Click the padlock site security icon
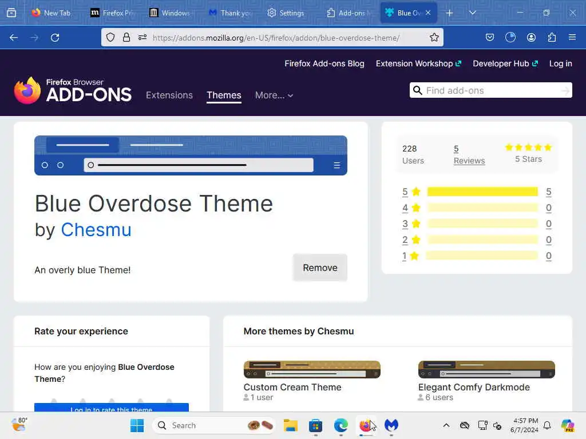The image size is (586, 439). [126, 37]
